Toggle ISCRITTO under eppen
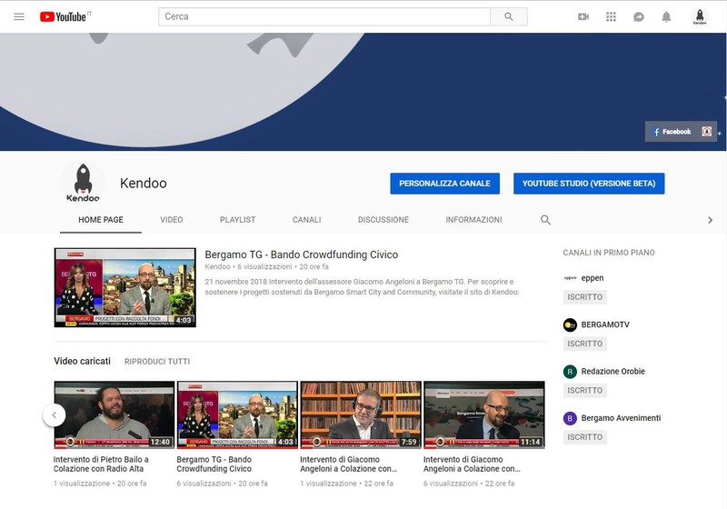 [585, 297]
